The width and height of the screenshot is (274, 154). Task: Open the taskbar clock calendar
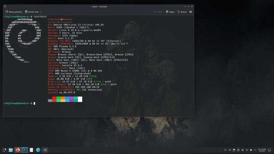click(x=262, y=150)
